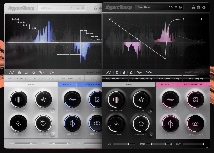Select the eraser tool in the dark window
This screenshot has width=214, height=153.
coord(131,73)
